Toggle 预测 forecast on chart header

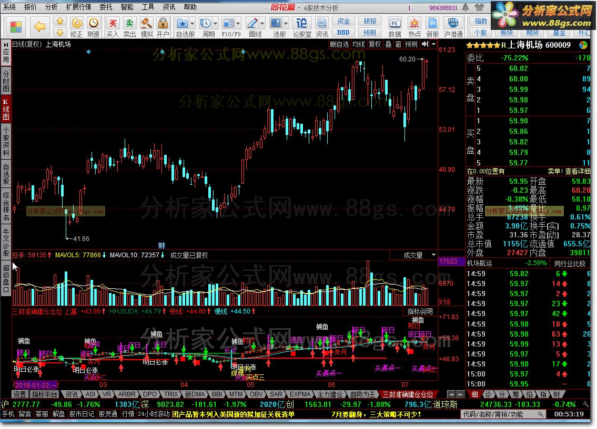coord(411,45)
